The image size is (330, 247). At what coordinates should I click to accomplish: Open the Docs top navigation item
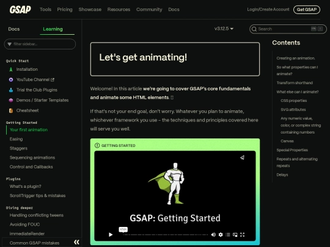(174, 9)
